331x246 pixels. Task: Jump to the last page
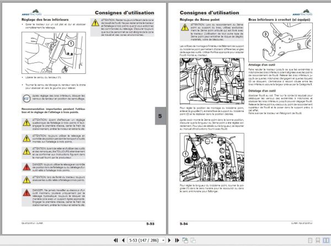pyautogui.click(x=177, y=240)
